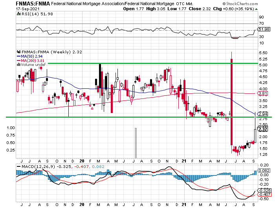Click the RSI(14) 51.98 legend label
The image size is (275, 208).
[37, 14]
